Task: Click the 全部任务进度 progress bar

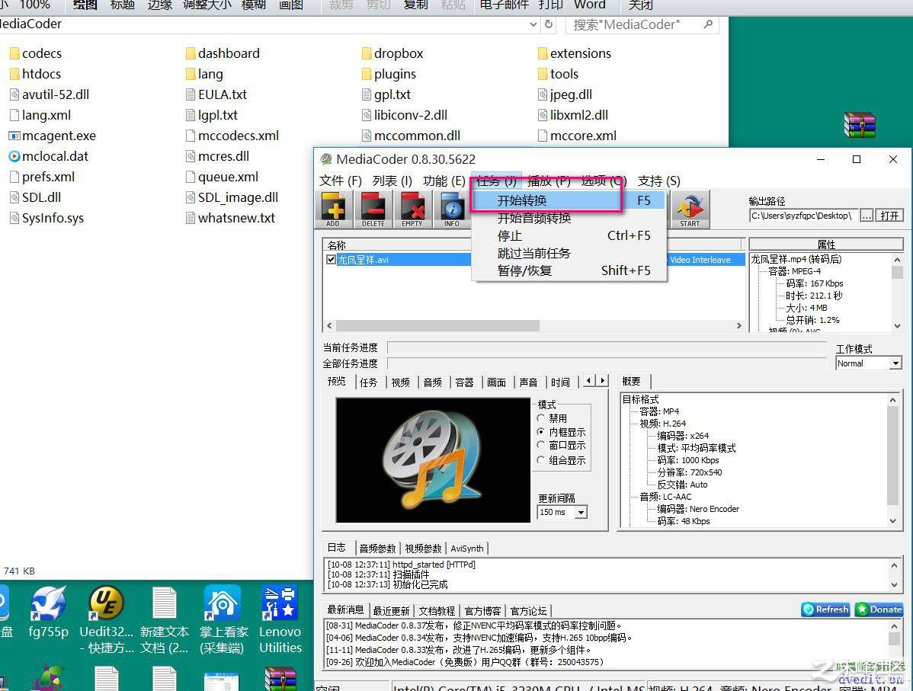Action: pos(607,364)
